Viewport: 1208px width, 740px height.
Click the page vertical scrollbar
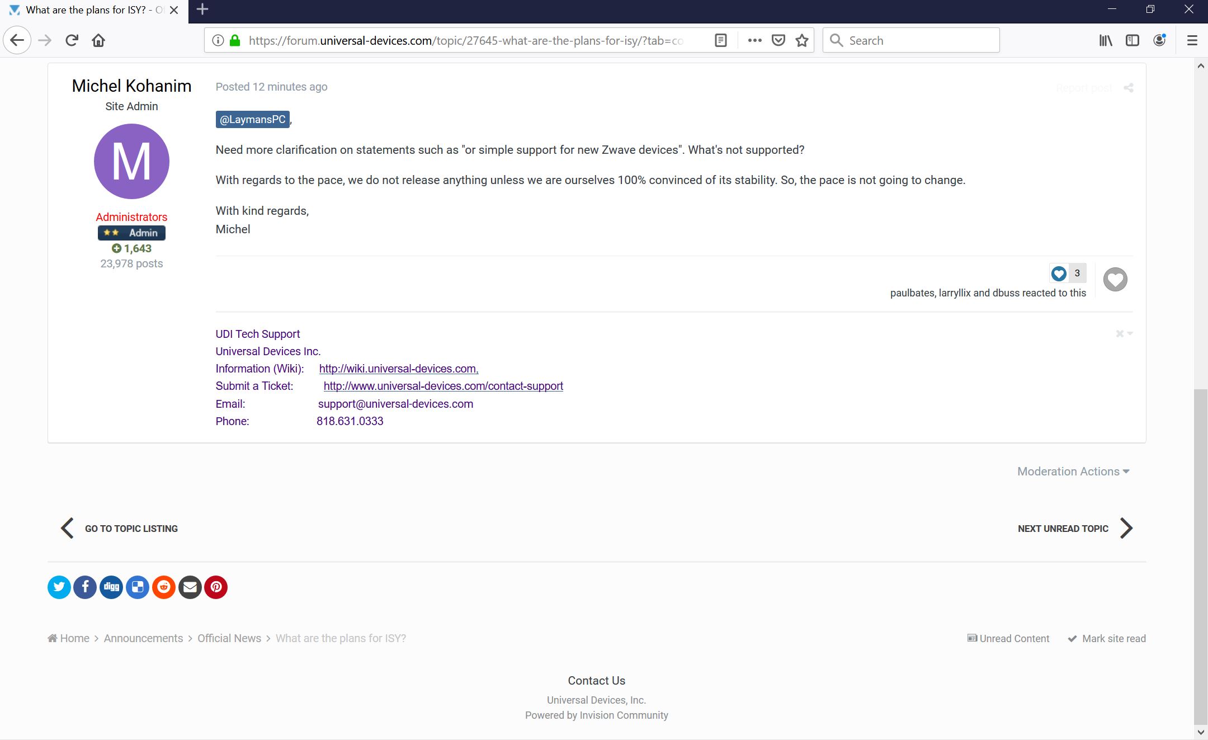coord(1200,557)
